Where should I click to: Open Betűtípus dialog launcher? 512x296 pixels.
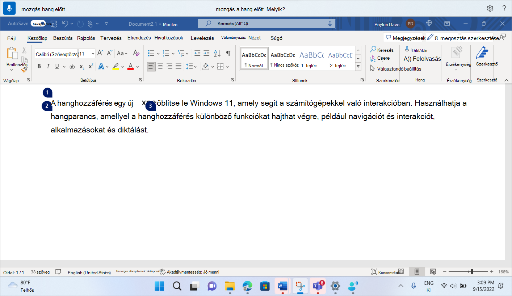[140, 80]
